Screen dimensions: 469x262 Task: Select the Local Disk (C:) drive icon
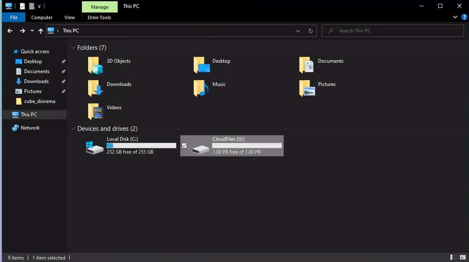[95, 147]
